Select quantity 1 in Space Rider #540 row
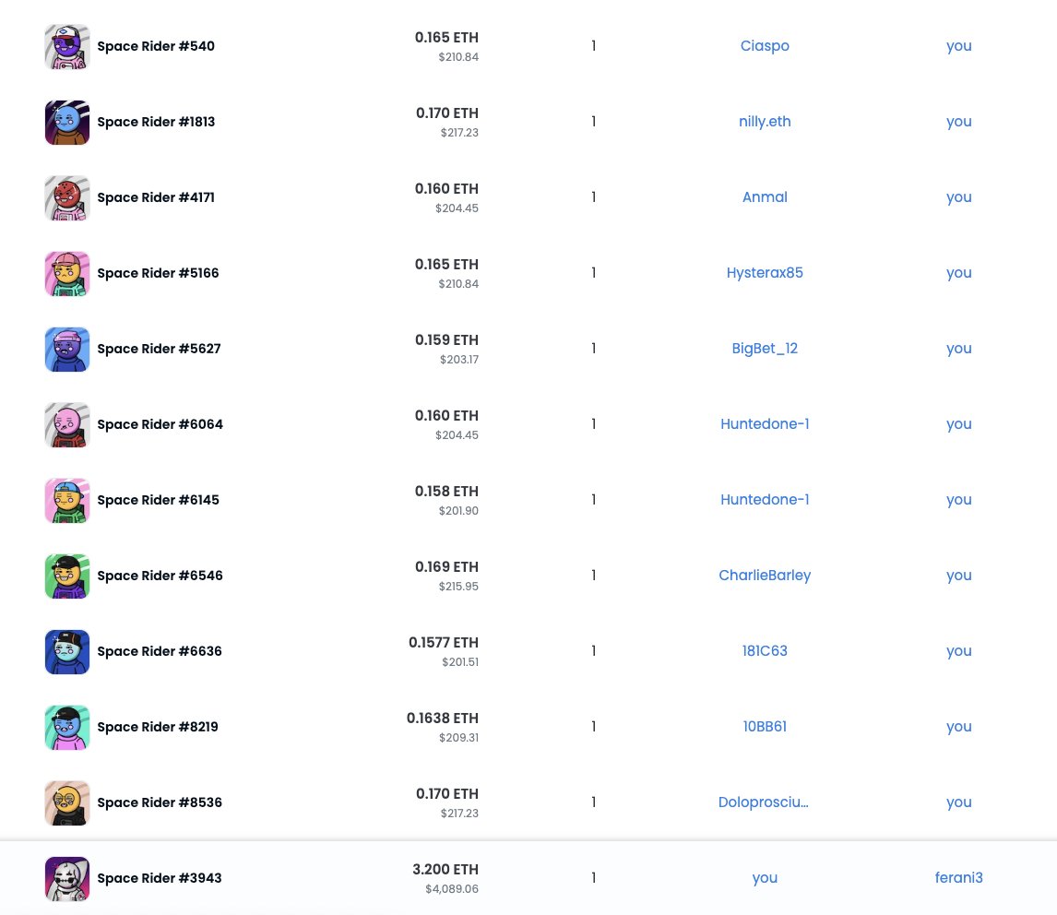The width and height of the screenshot is (1057, 915). [x=593, y=46]
